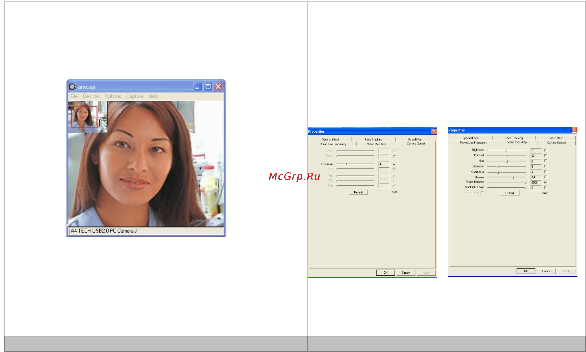Image resolution: width=586 pixels, height=352 pixels.
Task: Click the Gamma value field showing 160
Action: (x=536, y=177)
